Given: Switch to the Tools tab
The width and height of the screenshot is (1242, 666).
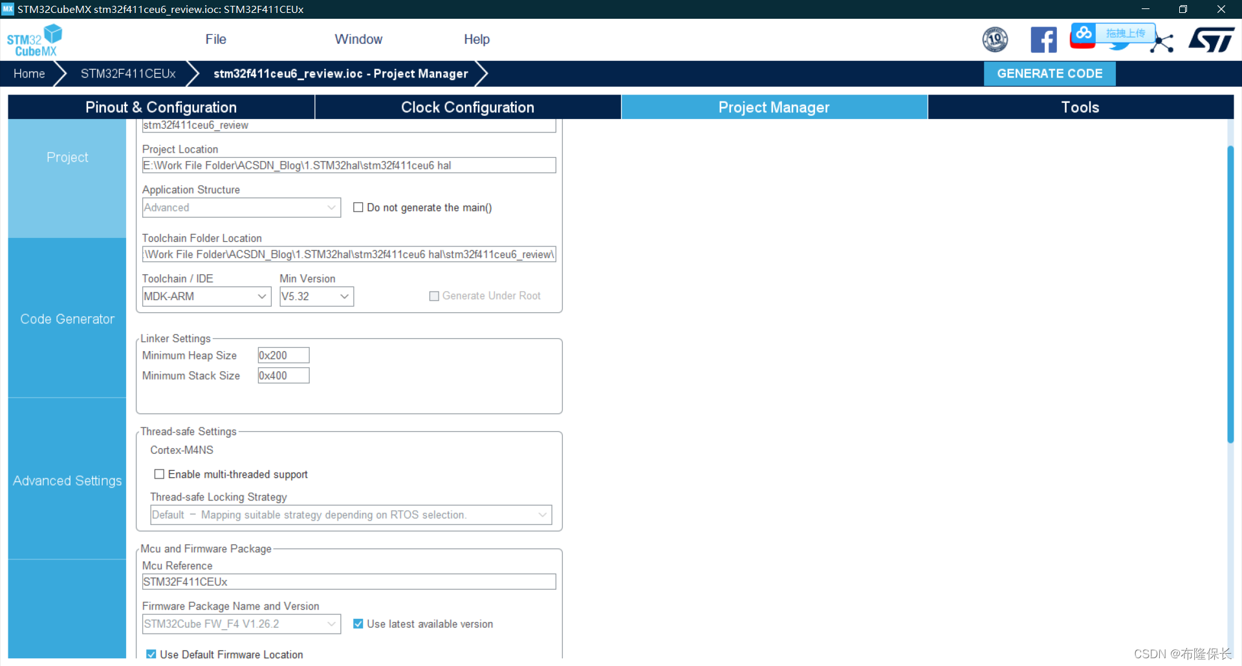Looking at the screenshot, I should pyautogui.click(x=1080, y=107).
